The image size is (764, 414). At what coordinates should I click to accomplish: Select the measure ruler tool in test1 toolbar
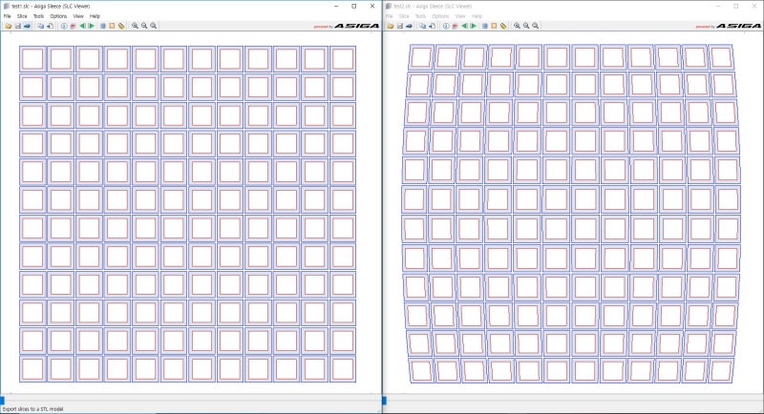click(x=121, y=26)
